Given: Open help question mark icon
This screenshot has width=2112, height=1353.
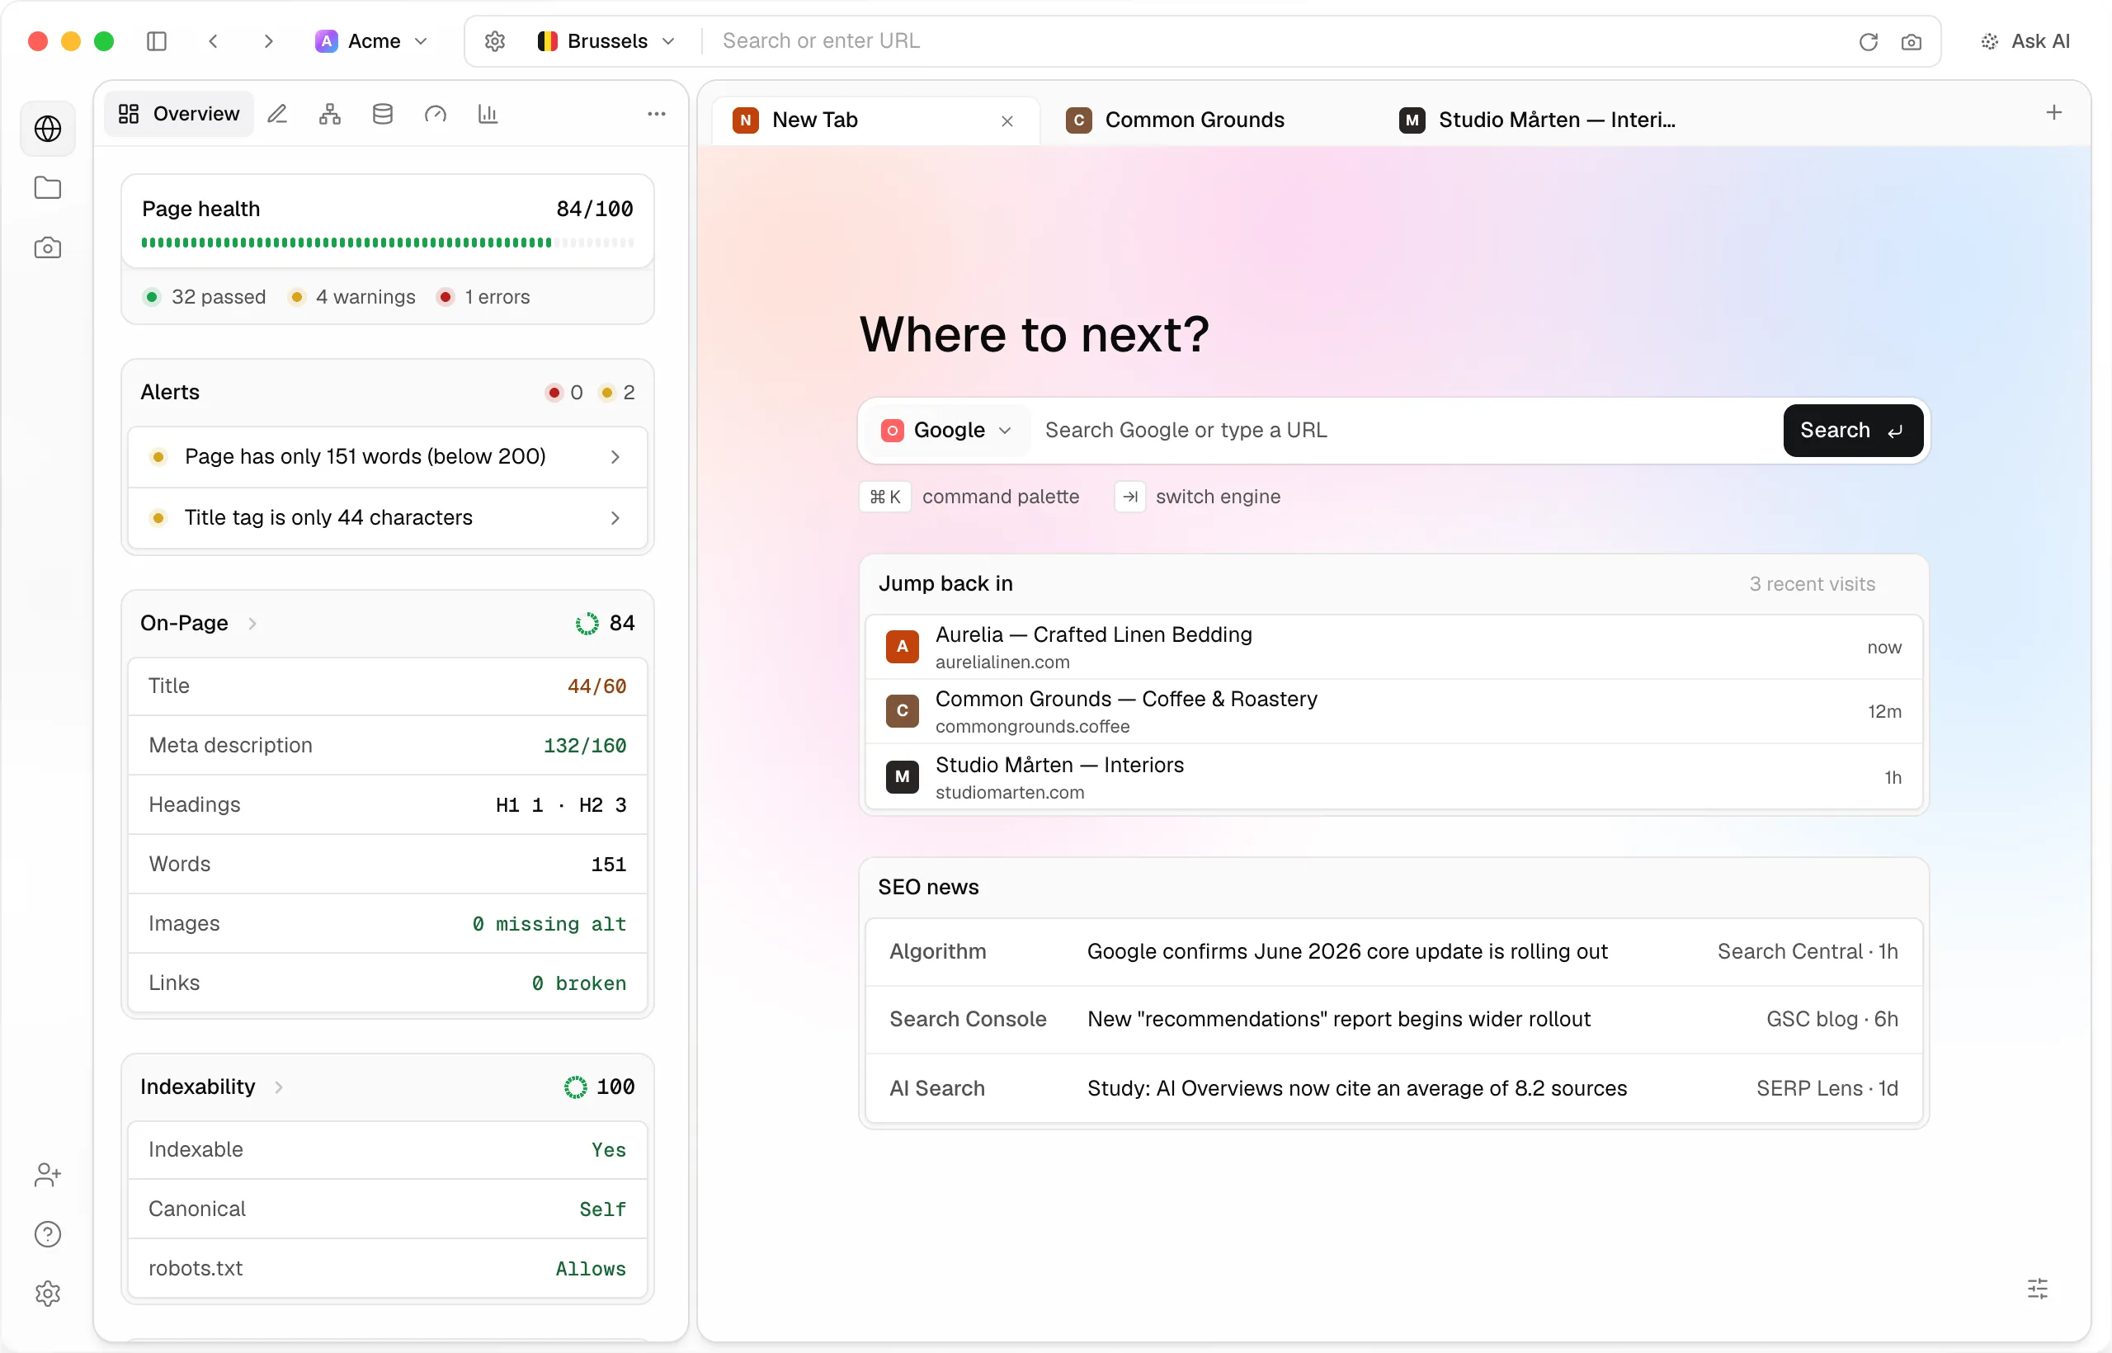Looking at the screenshot, I should coord(48,1234).
